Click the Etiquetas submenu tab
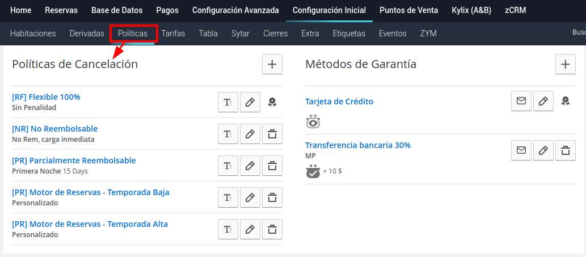The image size is (586, 257). pyautogui.click(x=349, y=33)
